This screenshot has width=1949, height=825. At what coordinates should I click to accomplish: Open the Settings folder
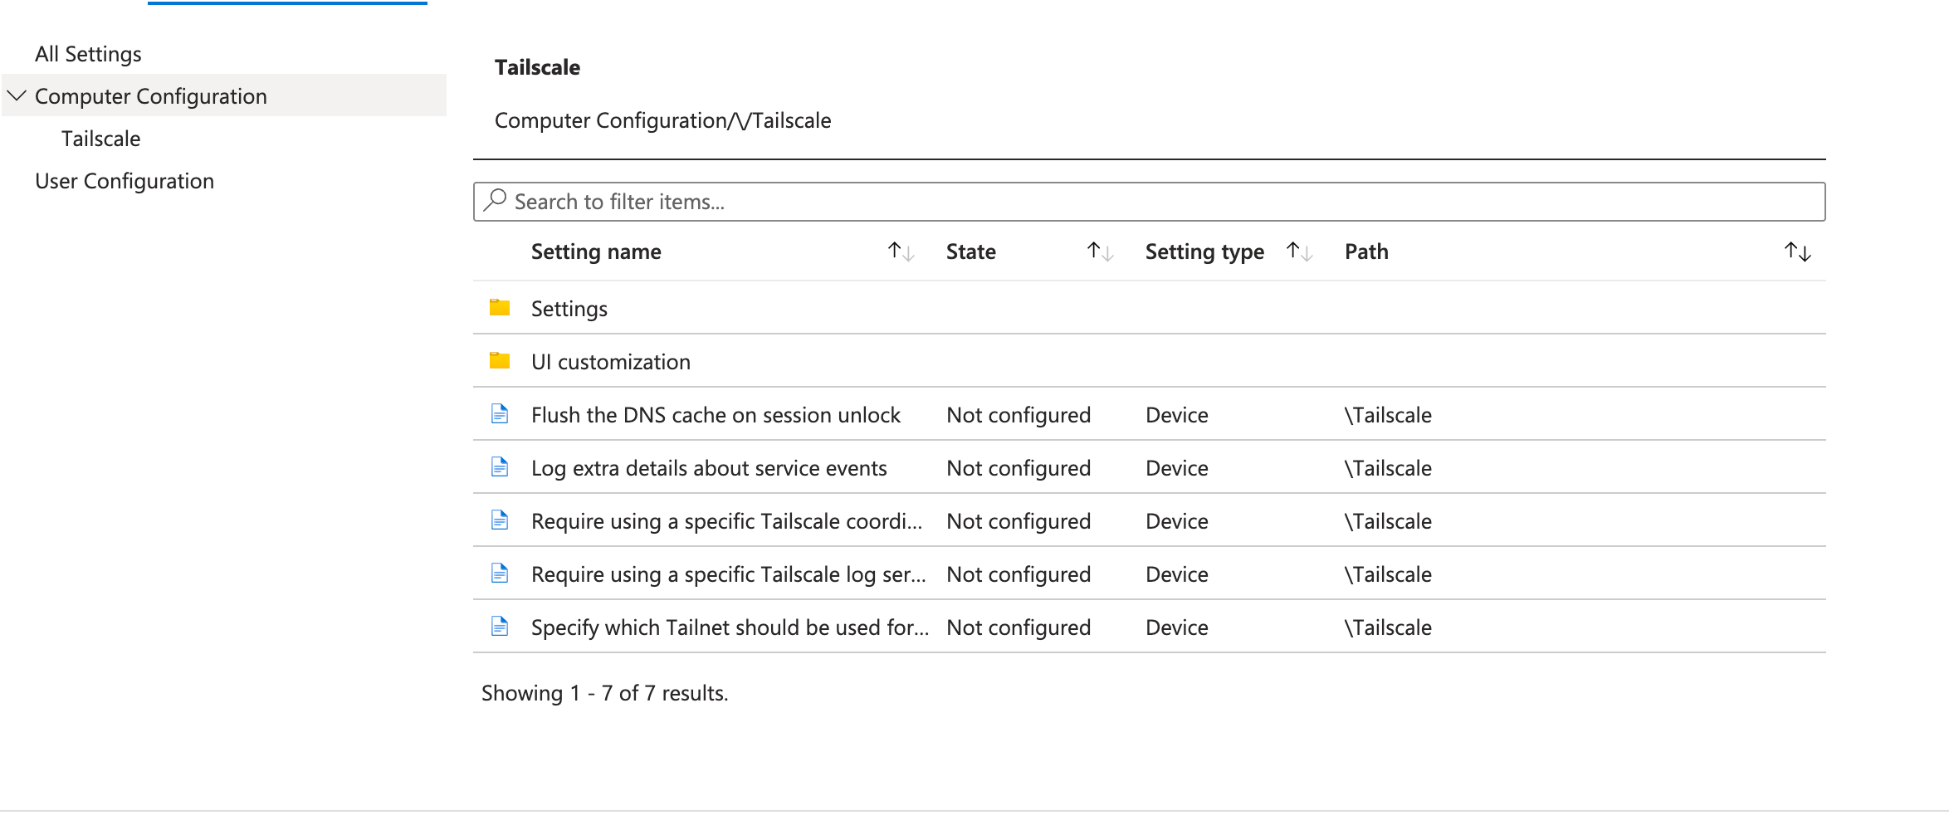coord(569,309)
